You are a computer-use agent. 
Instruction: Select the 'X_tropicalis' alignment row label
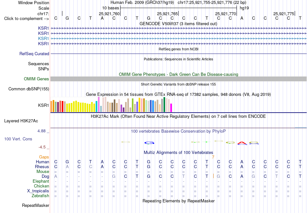pos(38,191)
